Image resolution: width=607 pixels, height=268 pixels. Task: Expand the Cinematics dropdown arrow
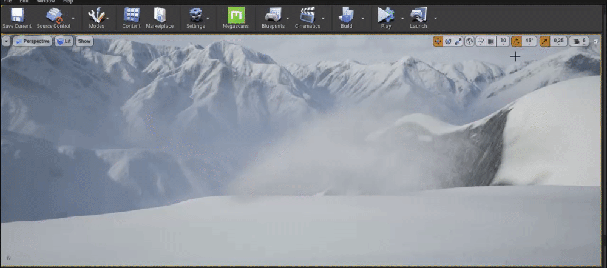[323, 18]
